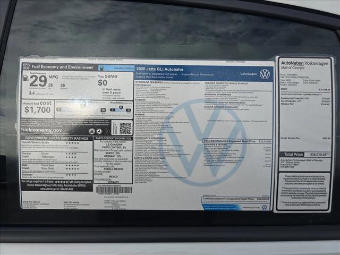Click the '2026 Jetta GLI Autobahn' title
The image size is (340, 255).
[159, 69]
